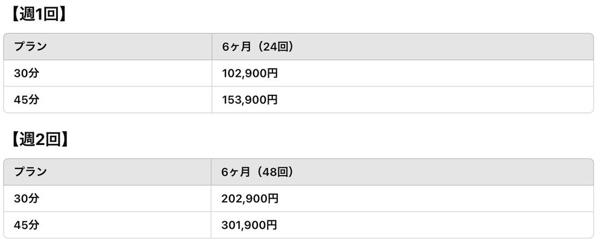Select the プラン header in the 週1回 table
The image size is (598, 241).
point(108,47)
